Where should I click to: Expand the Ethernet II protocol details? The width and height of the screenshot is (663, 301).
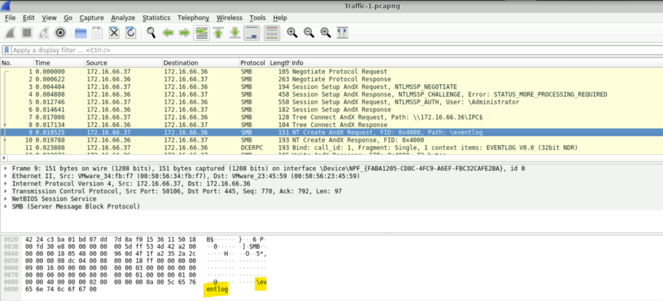click(x=6, y=176)
